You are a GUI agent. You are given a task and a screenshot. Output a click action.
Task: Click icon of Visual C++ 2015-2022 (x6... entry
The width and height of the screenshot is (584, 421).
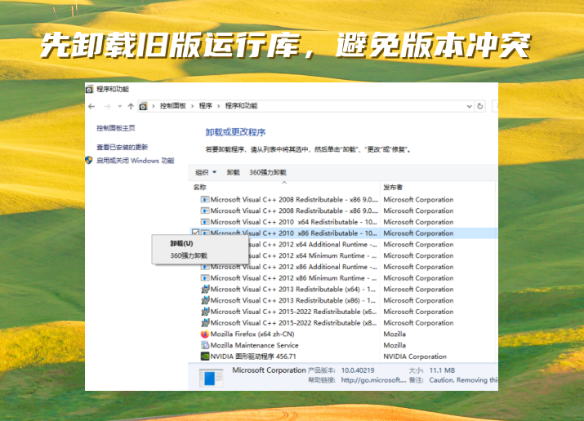[x=205, y=312]
